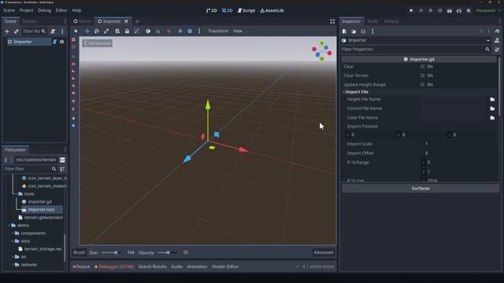Expand the components folder in FileSystem
Screen dimensions: 504x283
(13, 233)
